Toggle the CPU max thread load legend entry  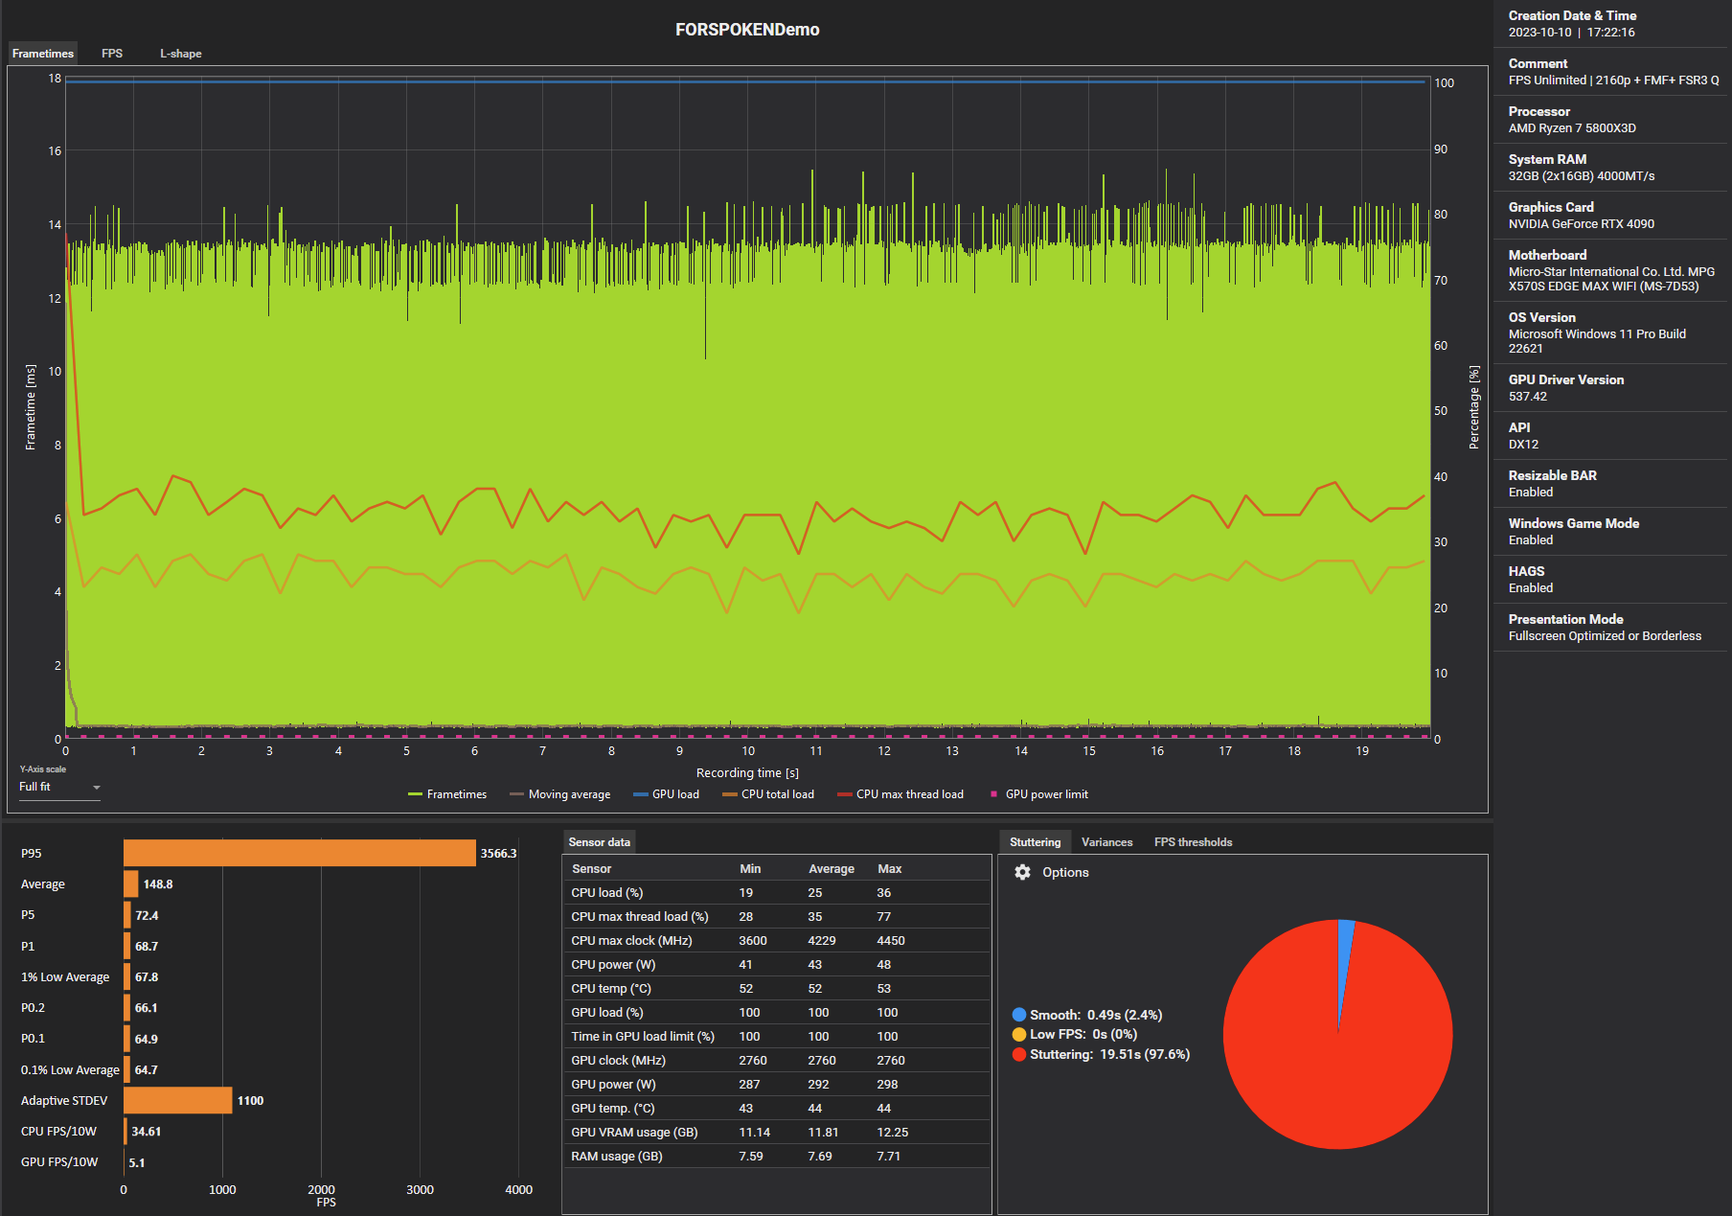click(900, 794)
